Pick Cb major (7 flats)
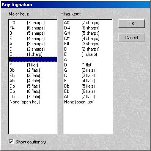 (x=33, y=97)
